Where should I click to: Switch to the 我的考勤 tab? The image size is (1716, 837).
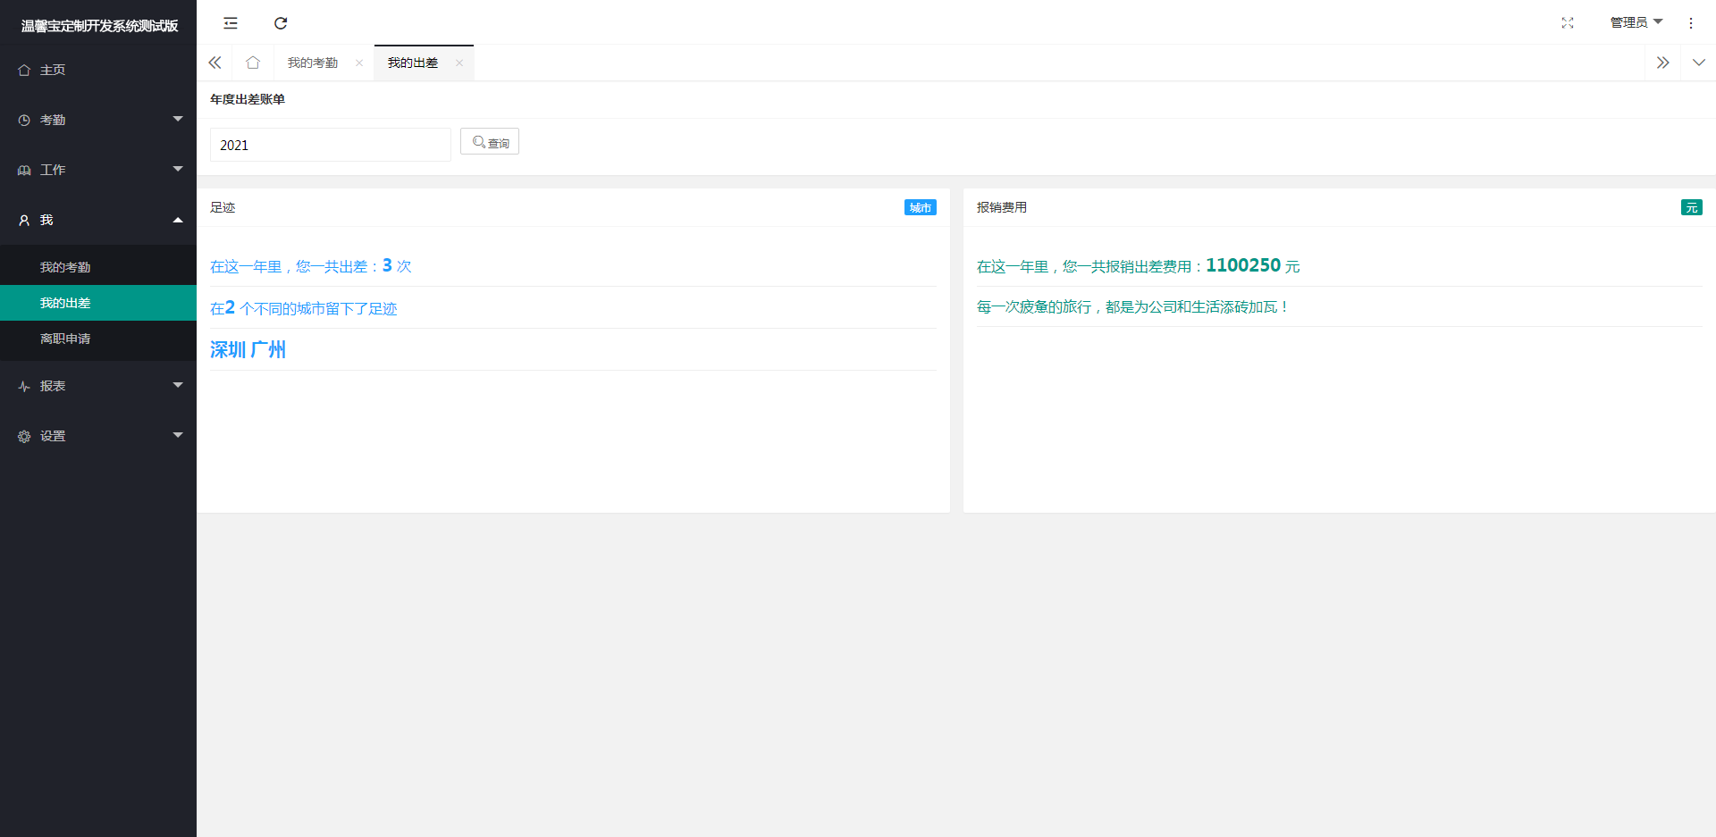313,63
